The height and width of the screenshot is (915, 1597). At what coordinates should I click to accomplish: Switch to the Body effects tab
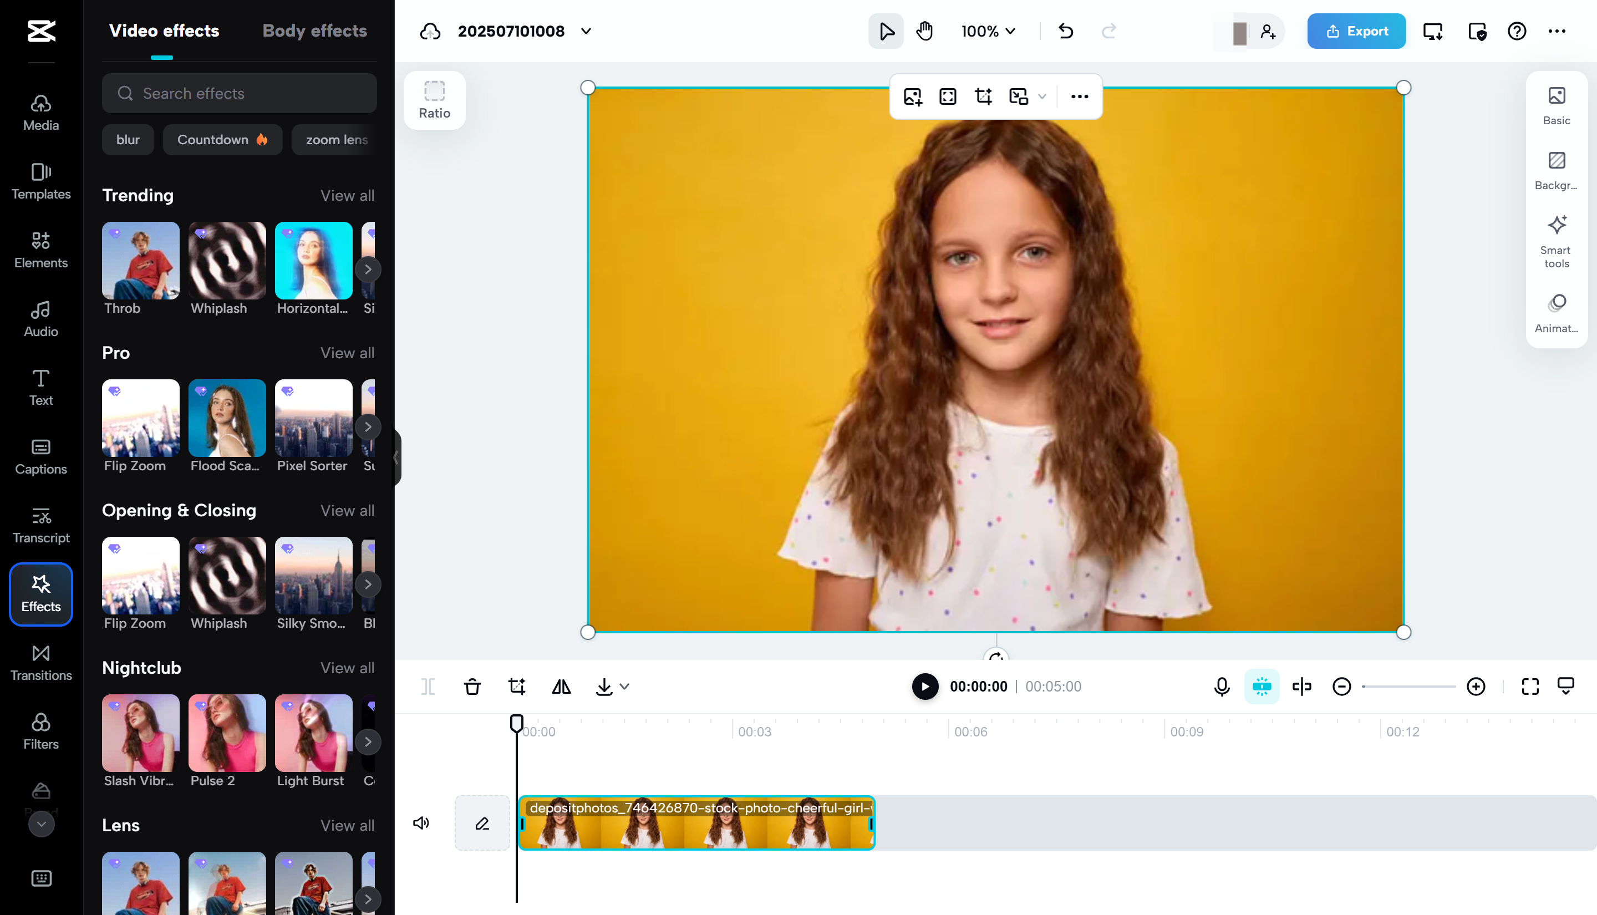point(314,30)
